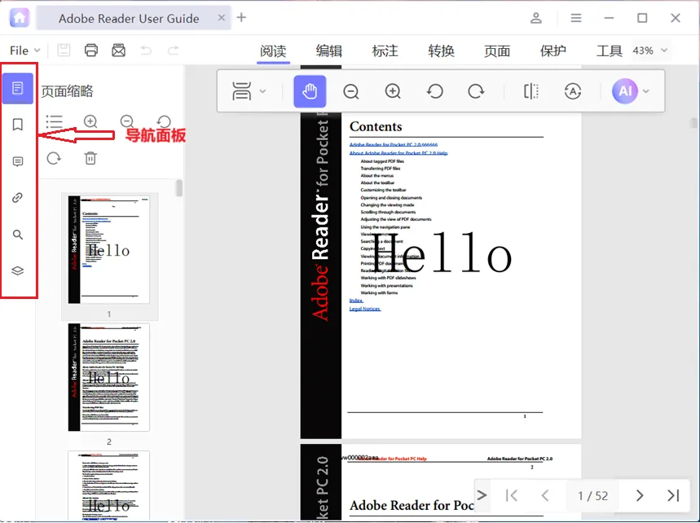Click the circled A icon in floating toolbar
The image size is (700, 523).
573,91
